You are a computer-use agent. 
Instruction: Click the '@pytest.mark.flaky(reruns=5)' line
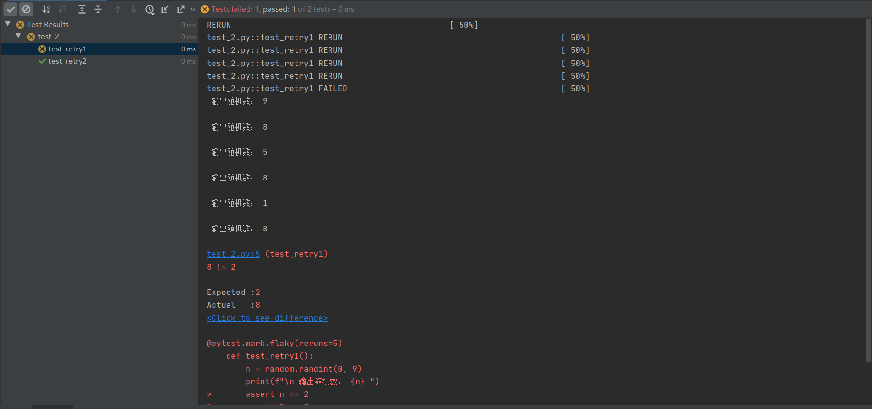pos(275,343)
